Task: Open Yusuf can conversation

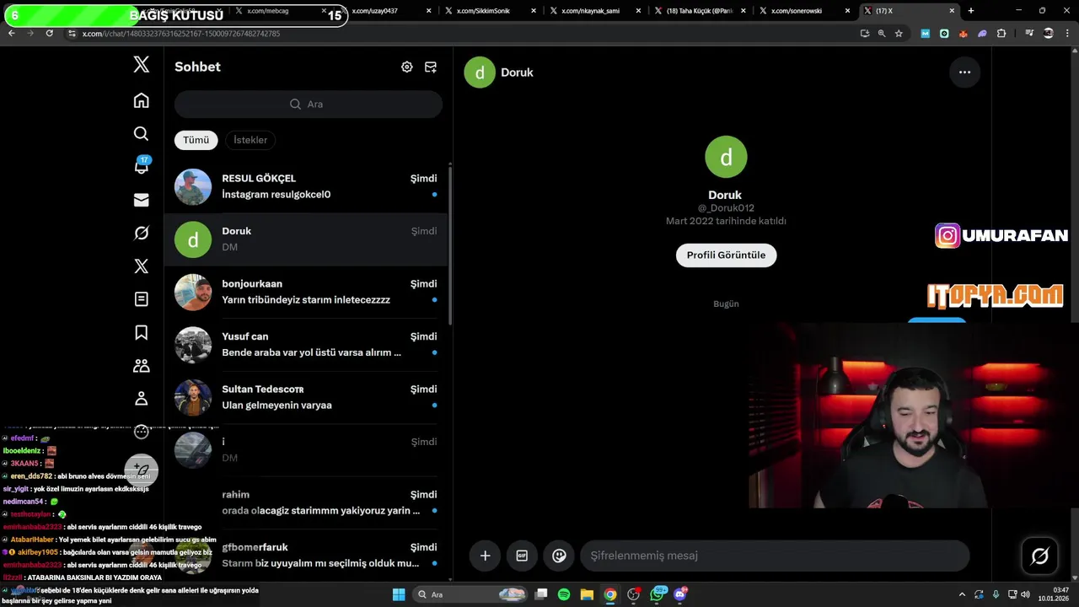Action: tap(306, 345)
